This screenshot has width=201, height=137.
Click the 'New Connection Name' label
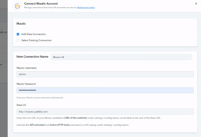pos(32,57)
